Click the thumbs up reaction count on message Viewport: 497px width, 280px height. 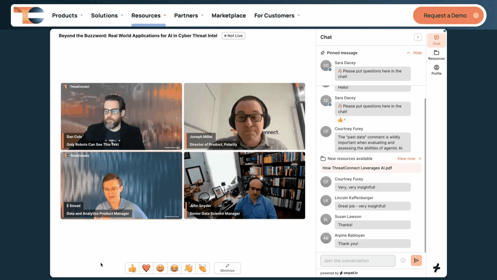tap(342, 120)
